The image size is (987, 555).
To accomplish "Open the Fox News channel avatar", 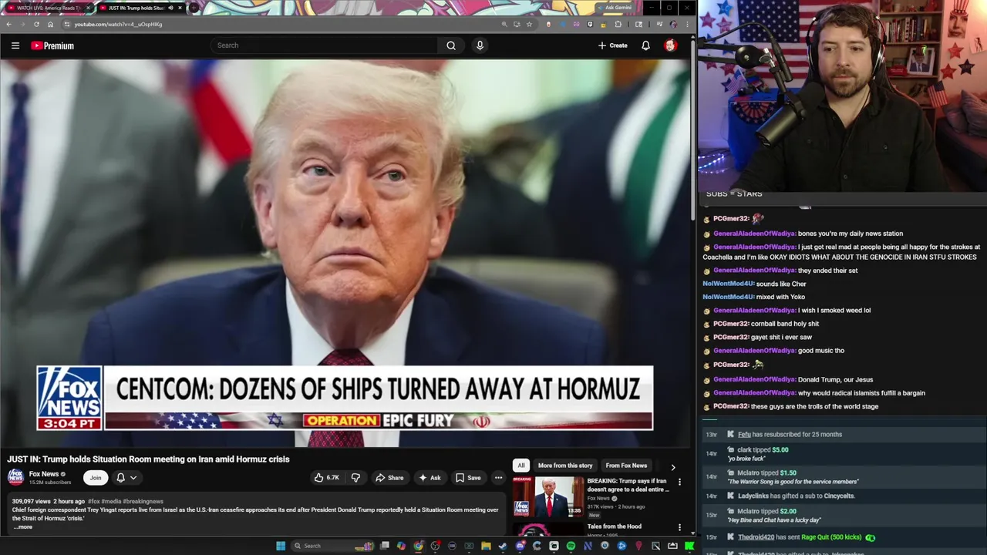I will (x=15, y=477).
